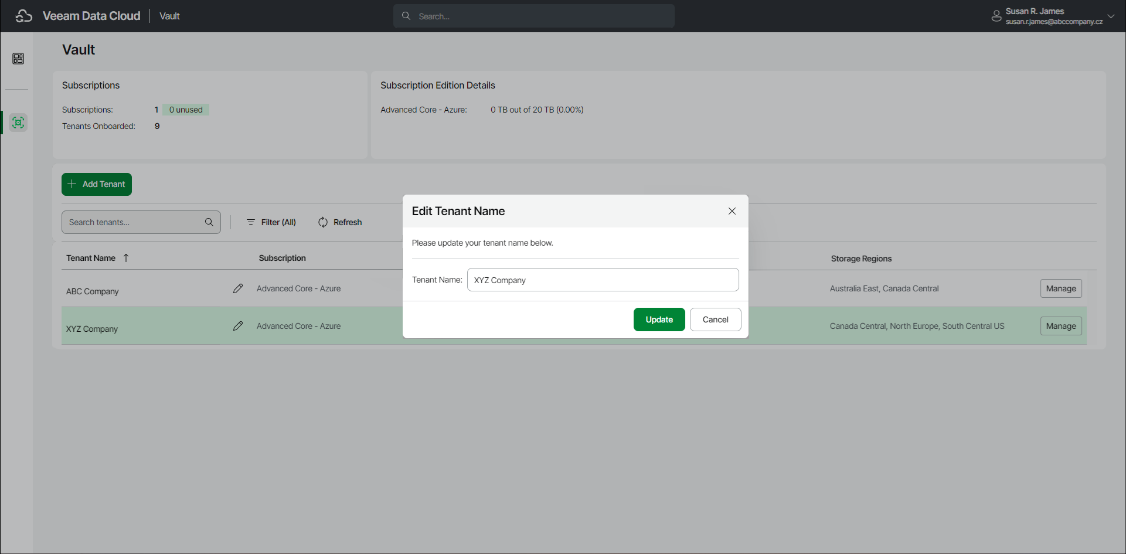Click the Tenant Name text field

tap(603, 280)
